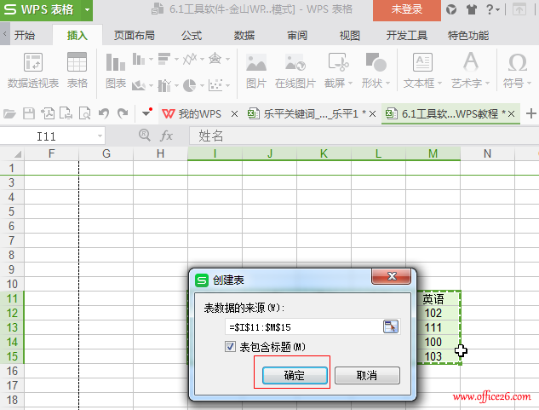
Task: Click the 数据透视表 (PivotTable) icon
Action: point(33,64)
